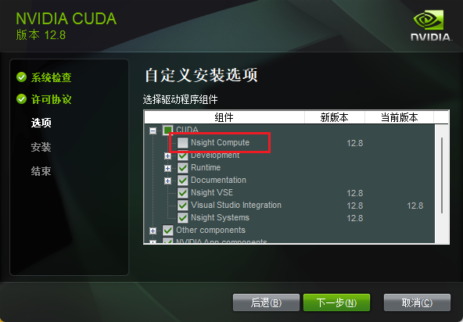Toggle Visual Studio Integration checkbox
This screenshot has height=322, width=463.
click(182, 205)
